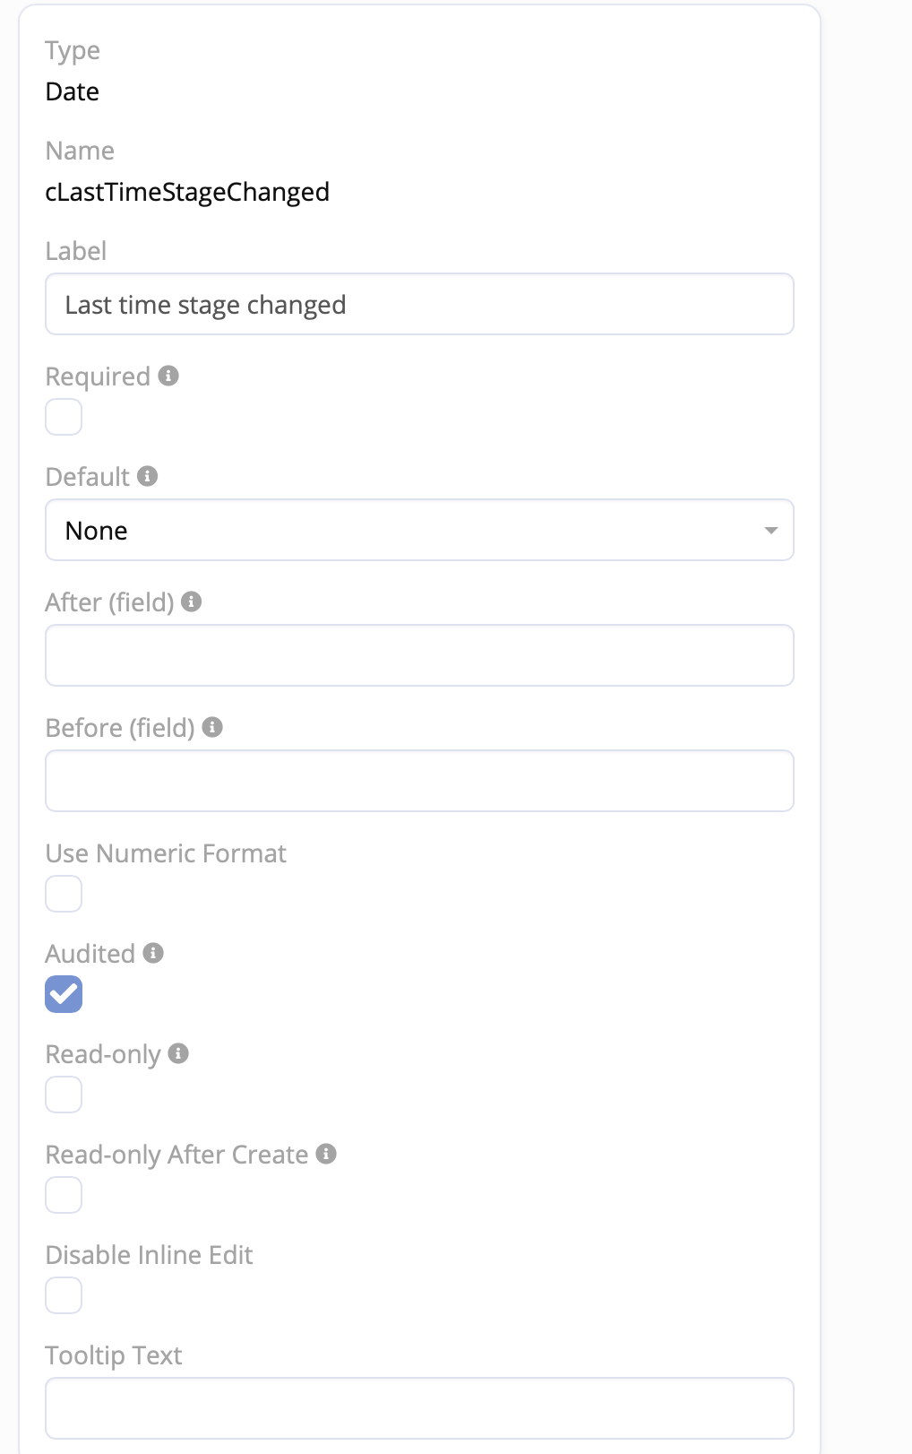The height and width of the screenshot is (1454, 912).
Task: Click the Before (field) info icon
Action: click(x=212, y=727)
